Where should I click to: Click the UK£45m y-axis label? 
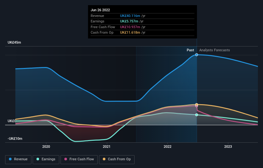[x=14, y=42]
